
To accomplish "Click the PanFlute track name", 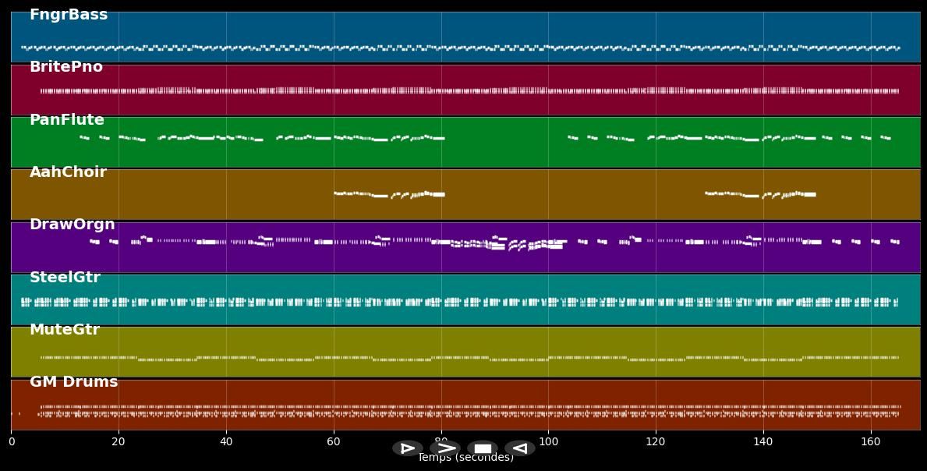I will point(67,120).
